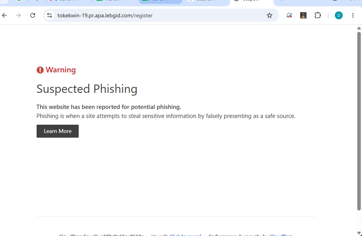Open the Extensions puzzle-piece menu
The height and width of the screenshot is (236, 362).
[x=318, y=15]
